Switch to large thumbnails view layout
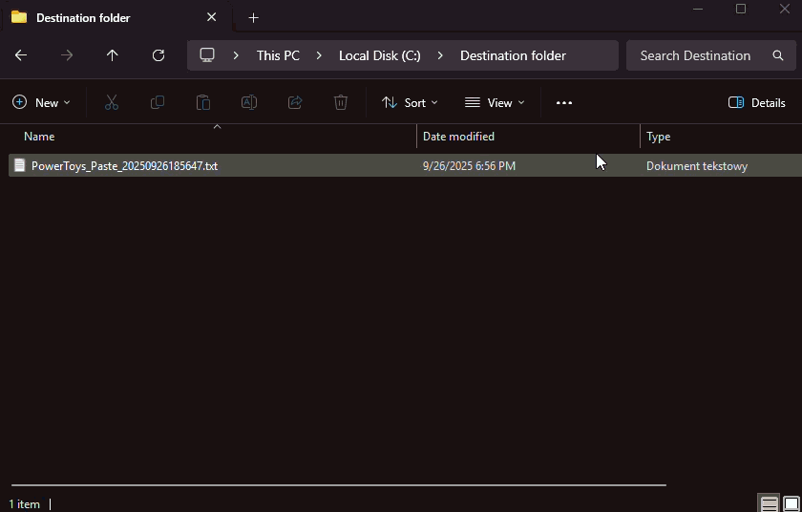The height and width of the screenshot is (512, 802). coord(791,503)
